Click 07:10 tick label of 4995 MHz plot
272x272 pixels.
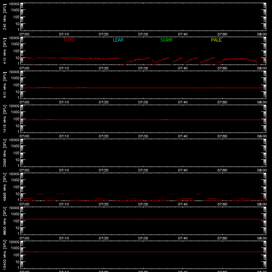tap(64, 204)
